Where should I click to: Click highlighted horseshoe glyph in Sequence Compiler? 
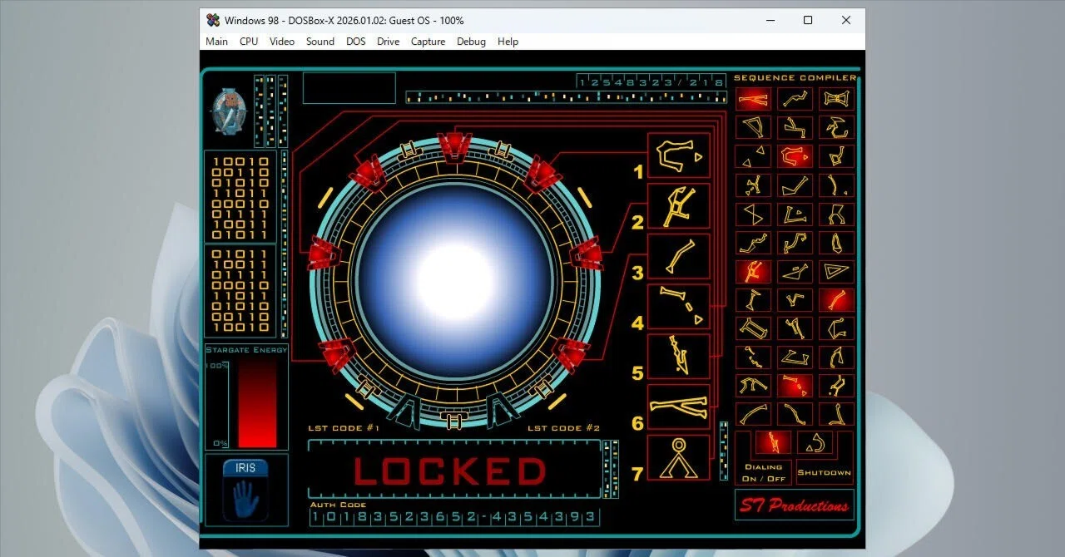pyautogui.click(x=795, y=156)
